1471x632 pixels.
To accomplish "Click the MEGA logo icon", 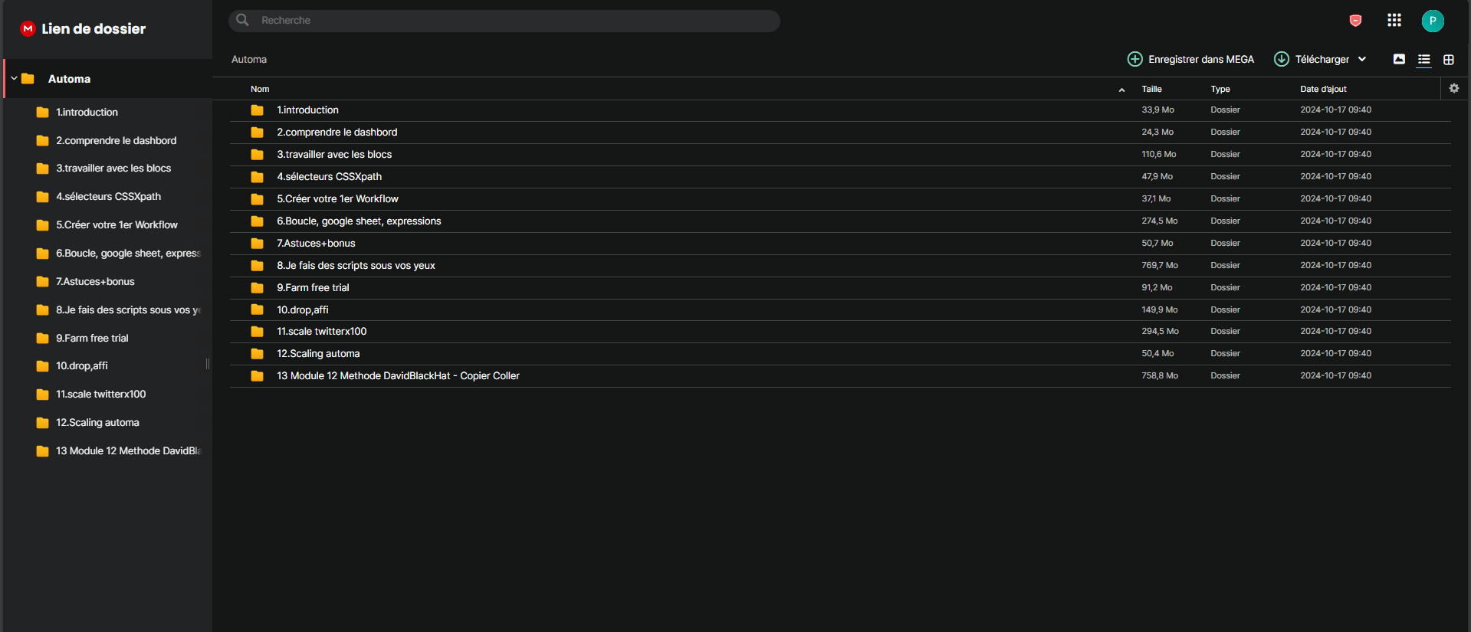I will pyautogui.click(x=28, y=29).
